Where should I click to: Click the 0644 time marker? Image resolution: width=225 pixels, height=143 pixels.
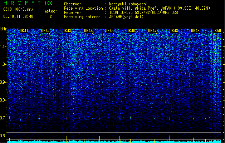[x=88, y=31]
